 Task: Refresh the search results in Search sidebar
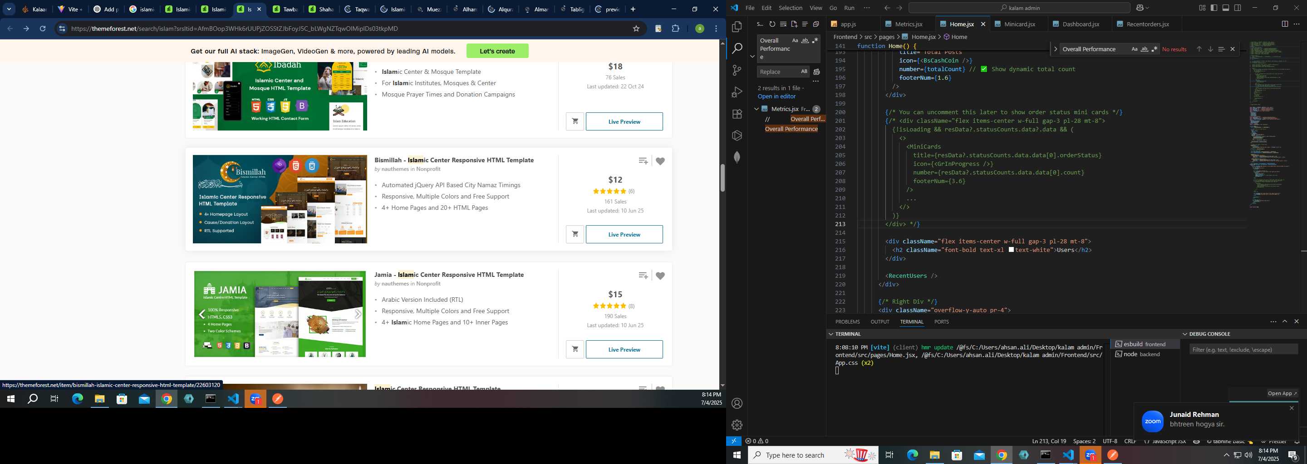(x=771, y=24)
